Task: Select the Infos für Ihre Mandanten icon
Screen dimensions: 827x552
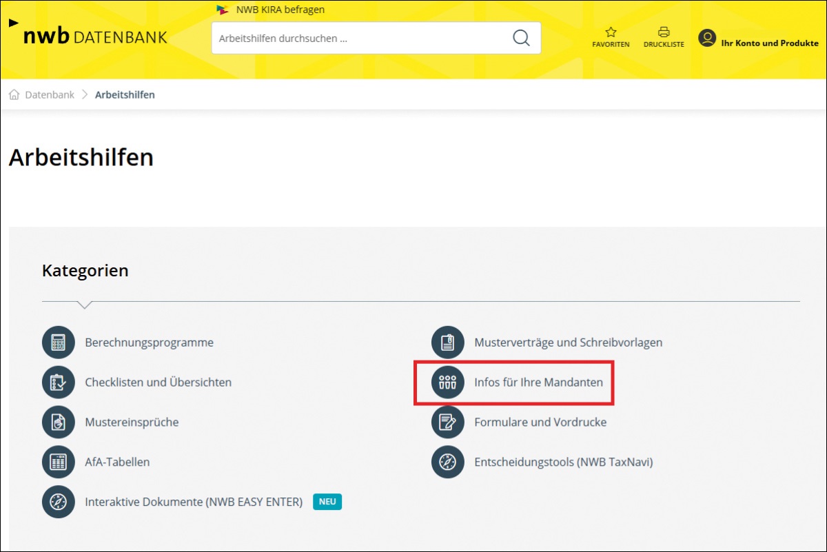Action: pyautogui.click(x=448, y=382)
